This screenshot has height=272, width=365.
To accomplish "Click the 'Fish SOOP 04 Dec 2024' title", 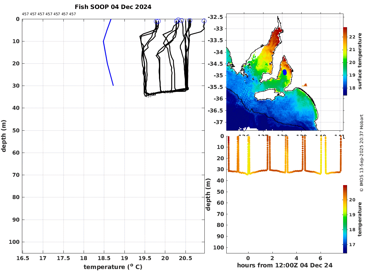I will pos(113,7).
